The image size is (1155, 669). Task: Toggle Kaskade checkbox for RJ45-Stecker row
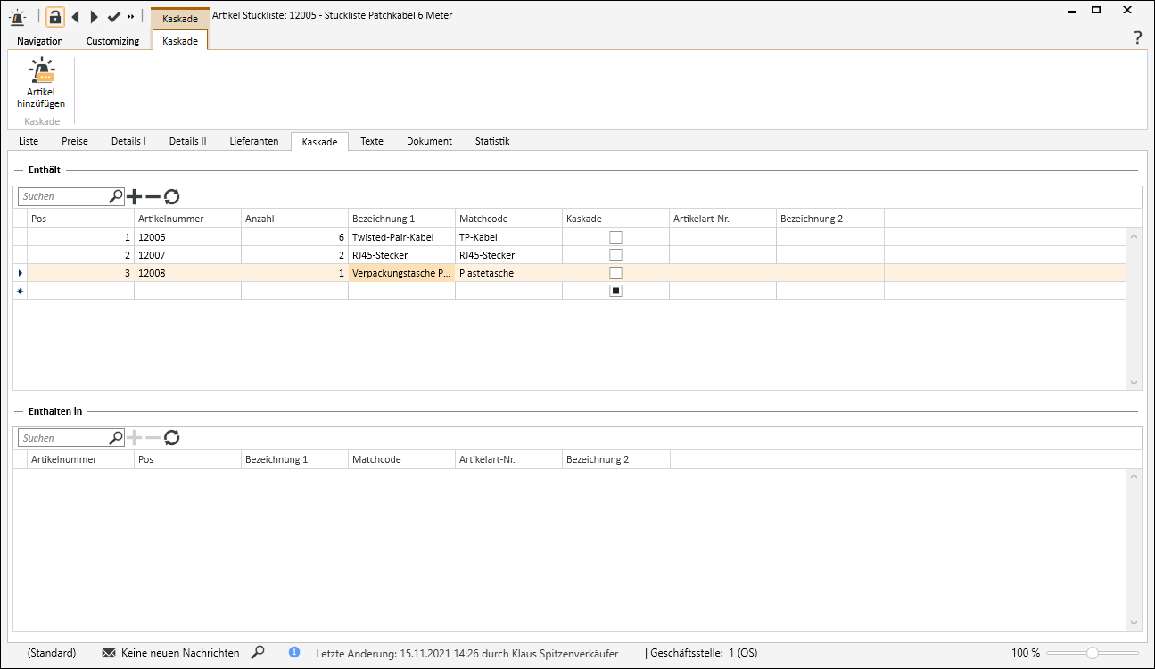click(615, 255)
